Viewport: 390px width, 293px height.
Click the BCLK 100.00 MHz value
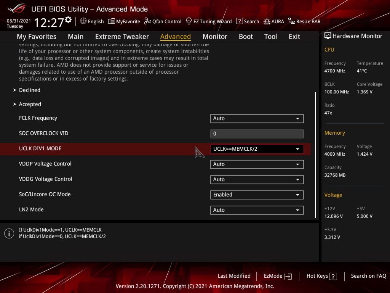[337, 92]
